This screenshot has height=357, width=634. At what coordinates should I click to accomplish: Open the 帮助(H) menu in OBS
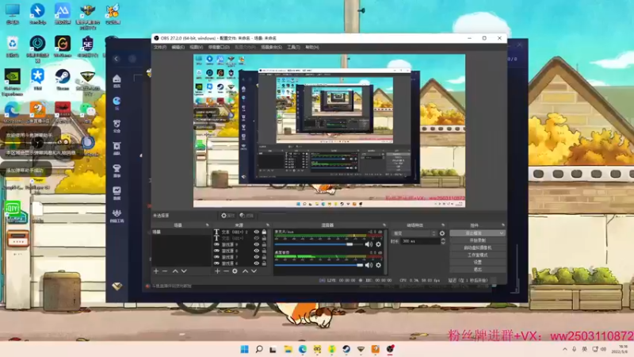click(x=312, y=48)
